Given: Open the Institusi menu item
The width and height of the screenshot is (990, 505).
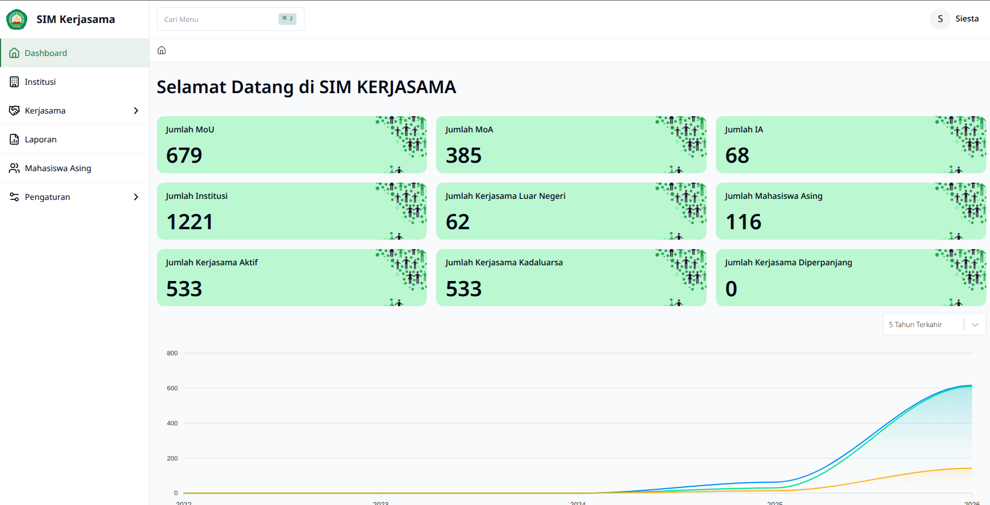Looking at the screenshot, I should pyautogui.click(x=74, y=82).
